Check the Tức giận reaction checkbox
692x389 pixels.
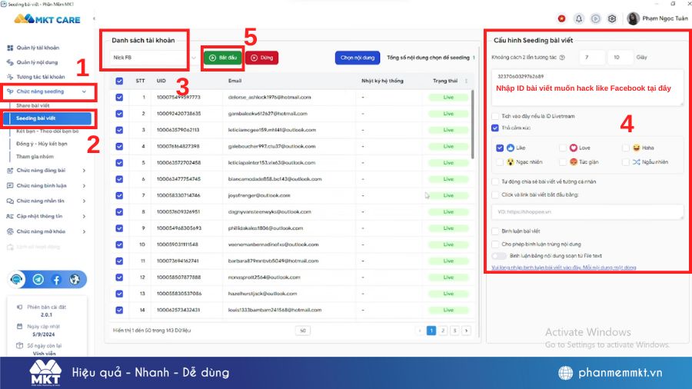(563, 162)
